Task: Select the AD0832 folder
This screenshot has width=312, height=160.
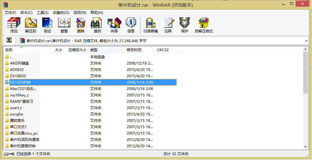Action: [x=90, y=70]
